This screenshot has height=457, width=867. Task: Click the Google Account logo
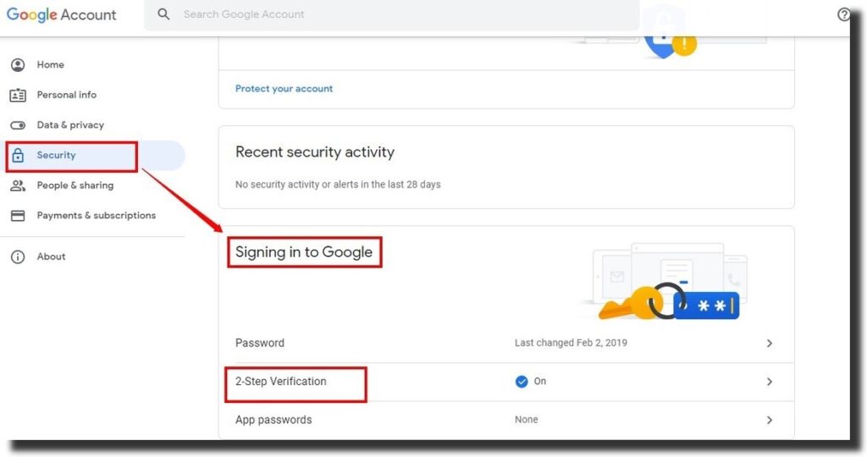[x=61, y=14]
